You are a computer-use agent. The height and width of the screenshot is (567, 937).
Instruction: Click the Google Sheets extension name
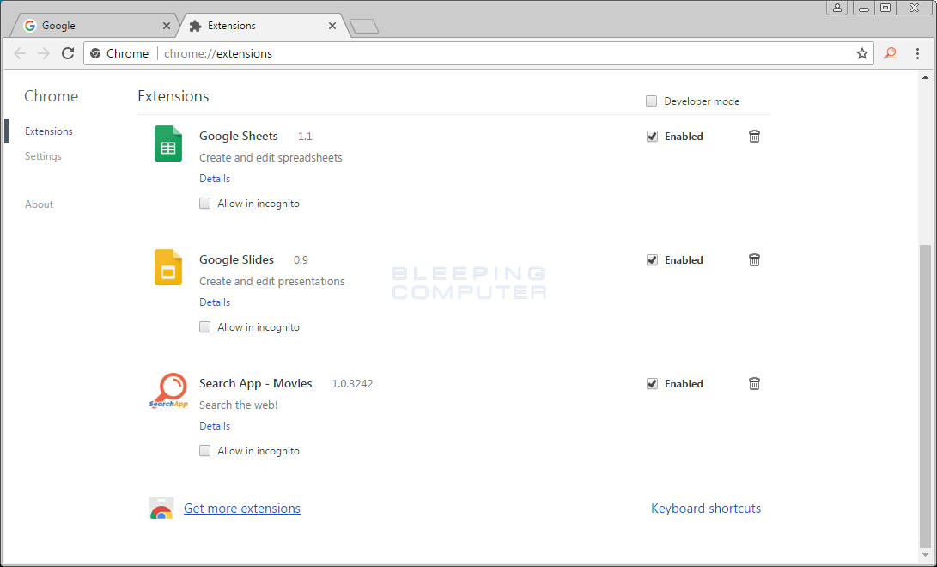click(x=239, y=137)
